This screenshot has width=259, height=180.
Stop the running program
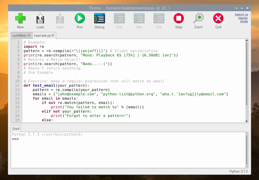tap(179, 19)
